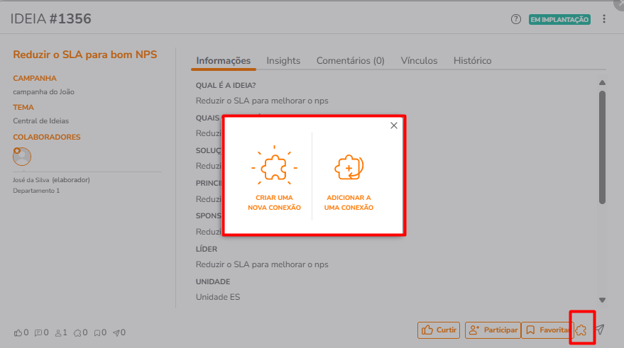Open the three-dot options menu
The width and height of the screenshot is (624, 348).
[604, 19]
